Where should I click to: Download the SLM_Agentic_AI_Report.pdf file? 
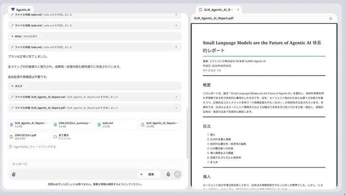pyautogui.click(x=330, y=18)
